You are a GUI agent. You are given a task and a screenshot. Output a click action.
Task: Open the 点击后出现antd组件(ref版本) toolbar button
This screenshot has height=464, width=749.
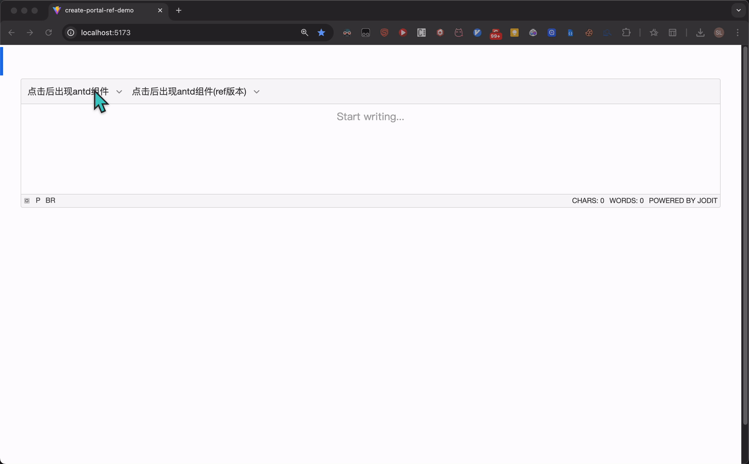click(189, 91)
